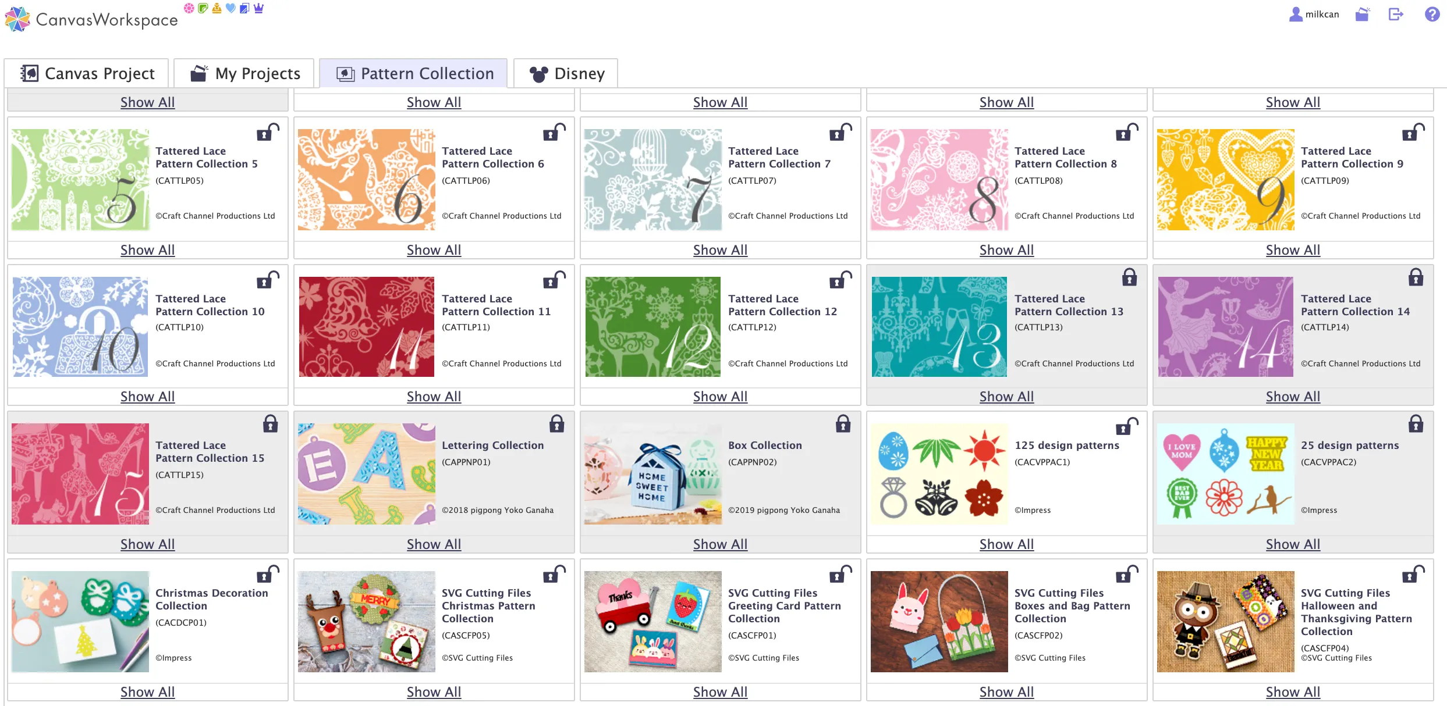Click the blue heart feature icon
The height and width of the screenshot is (706, 1447).
click(230, 8)
